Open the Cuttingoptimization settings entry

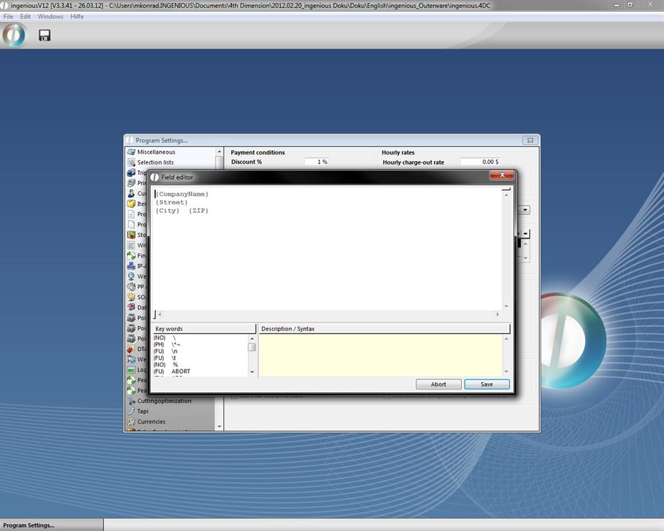[x=164, y=401]
